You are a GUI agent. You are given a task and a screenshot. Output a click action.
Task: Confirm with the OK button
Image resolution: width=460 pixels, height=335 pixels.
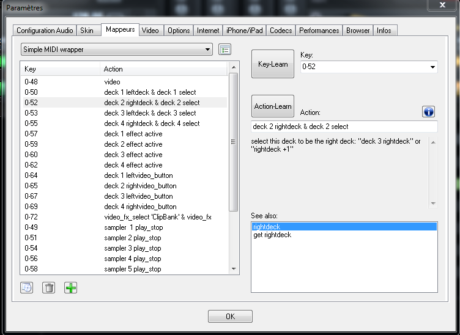point(230,316)
